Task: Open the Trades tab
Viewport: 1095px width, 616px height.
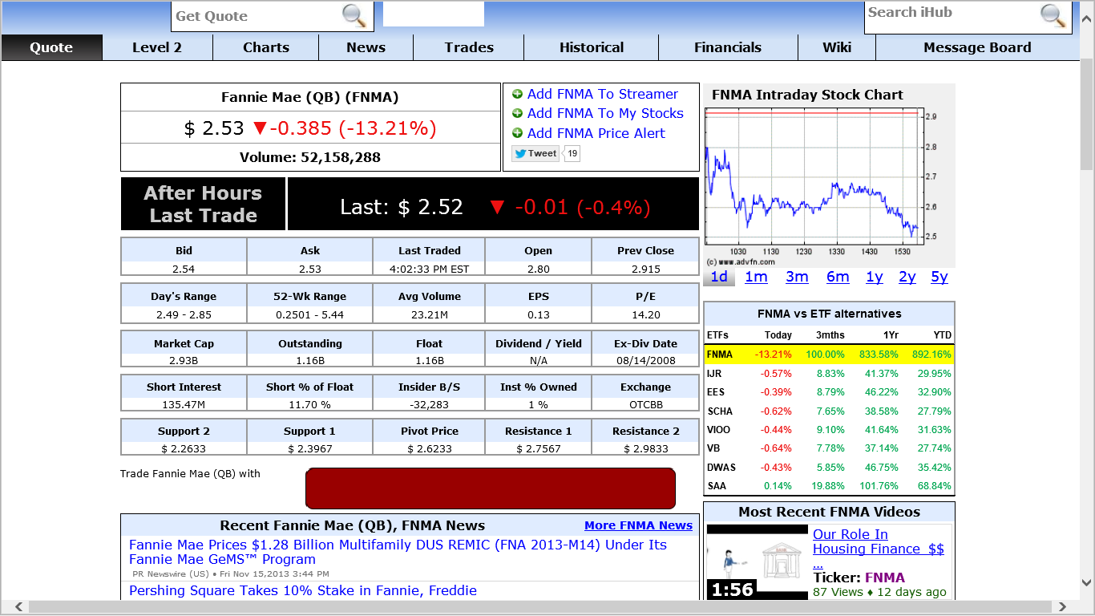Action: pos(469,47)
